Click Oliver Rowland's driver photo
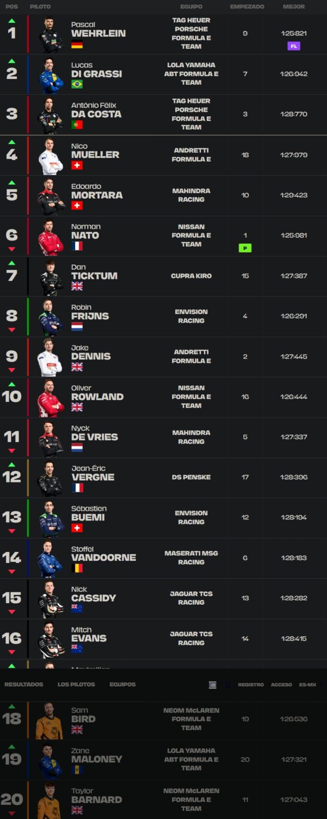The width and height of the screenshot is (327, 819). pyautogui.click(x=49, y=398)
